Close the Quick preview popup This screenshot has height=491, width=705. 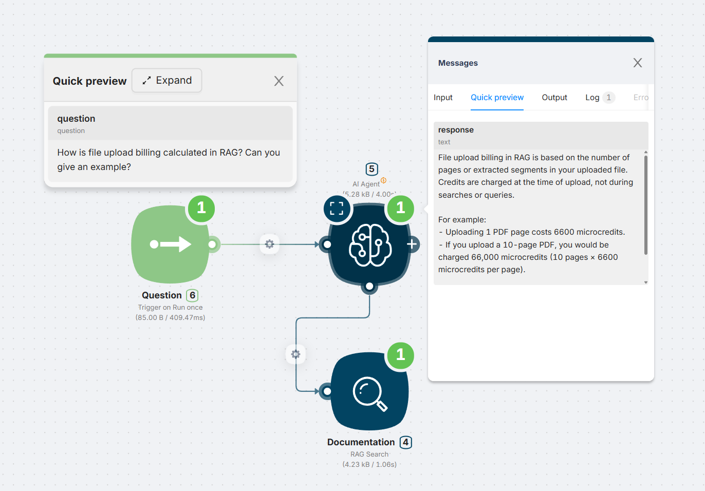click(279, 81)
